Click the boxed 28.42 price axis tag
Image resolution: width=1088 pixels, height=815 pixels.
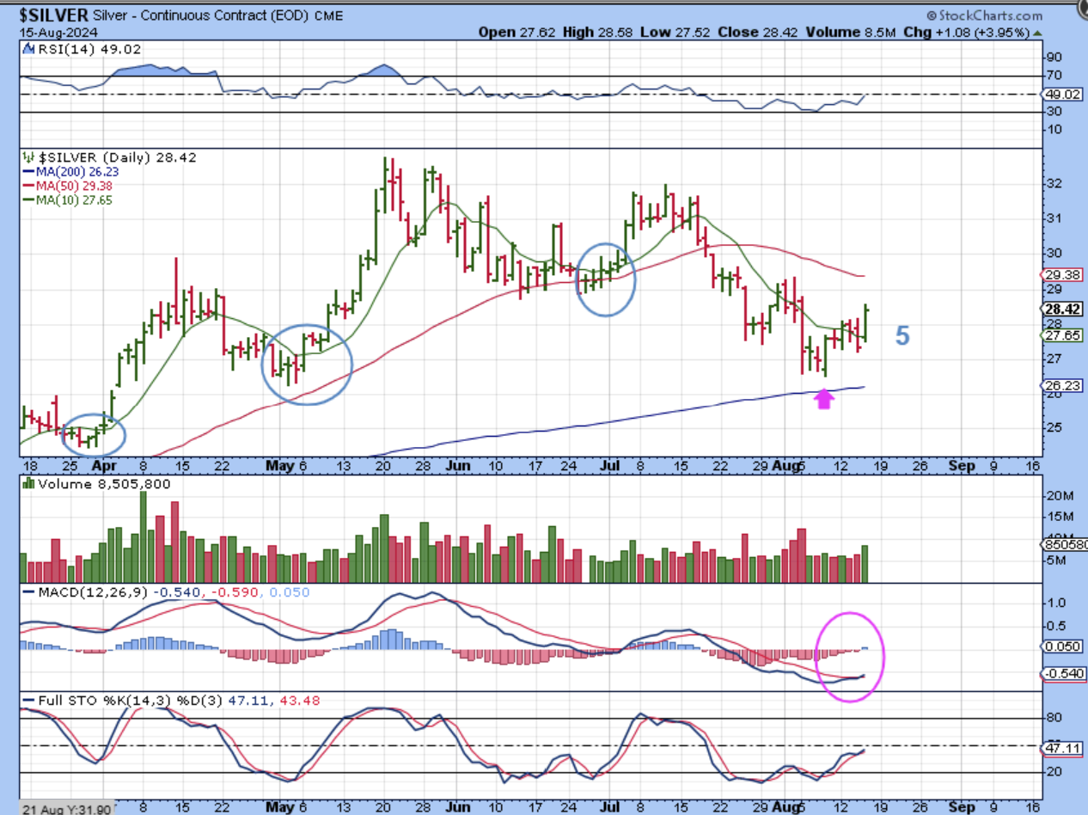tap(1062, 309)
